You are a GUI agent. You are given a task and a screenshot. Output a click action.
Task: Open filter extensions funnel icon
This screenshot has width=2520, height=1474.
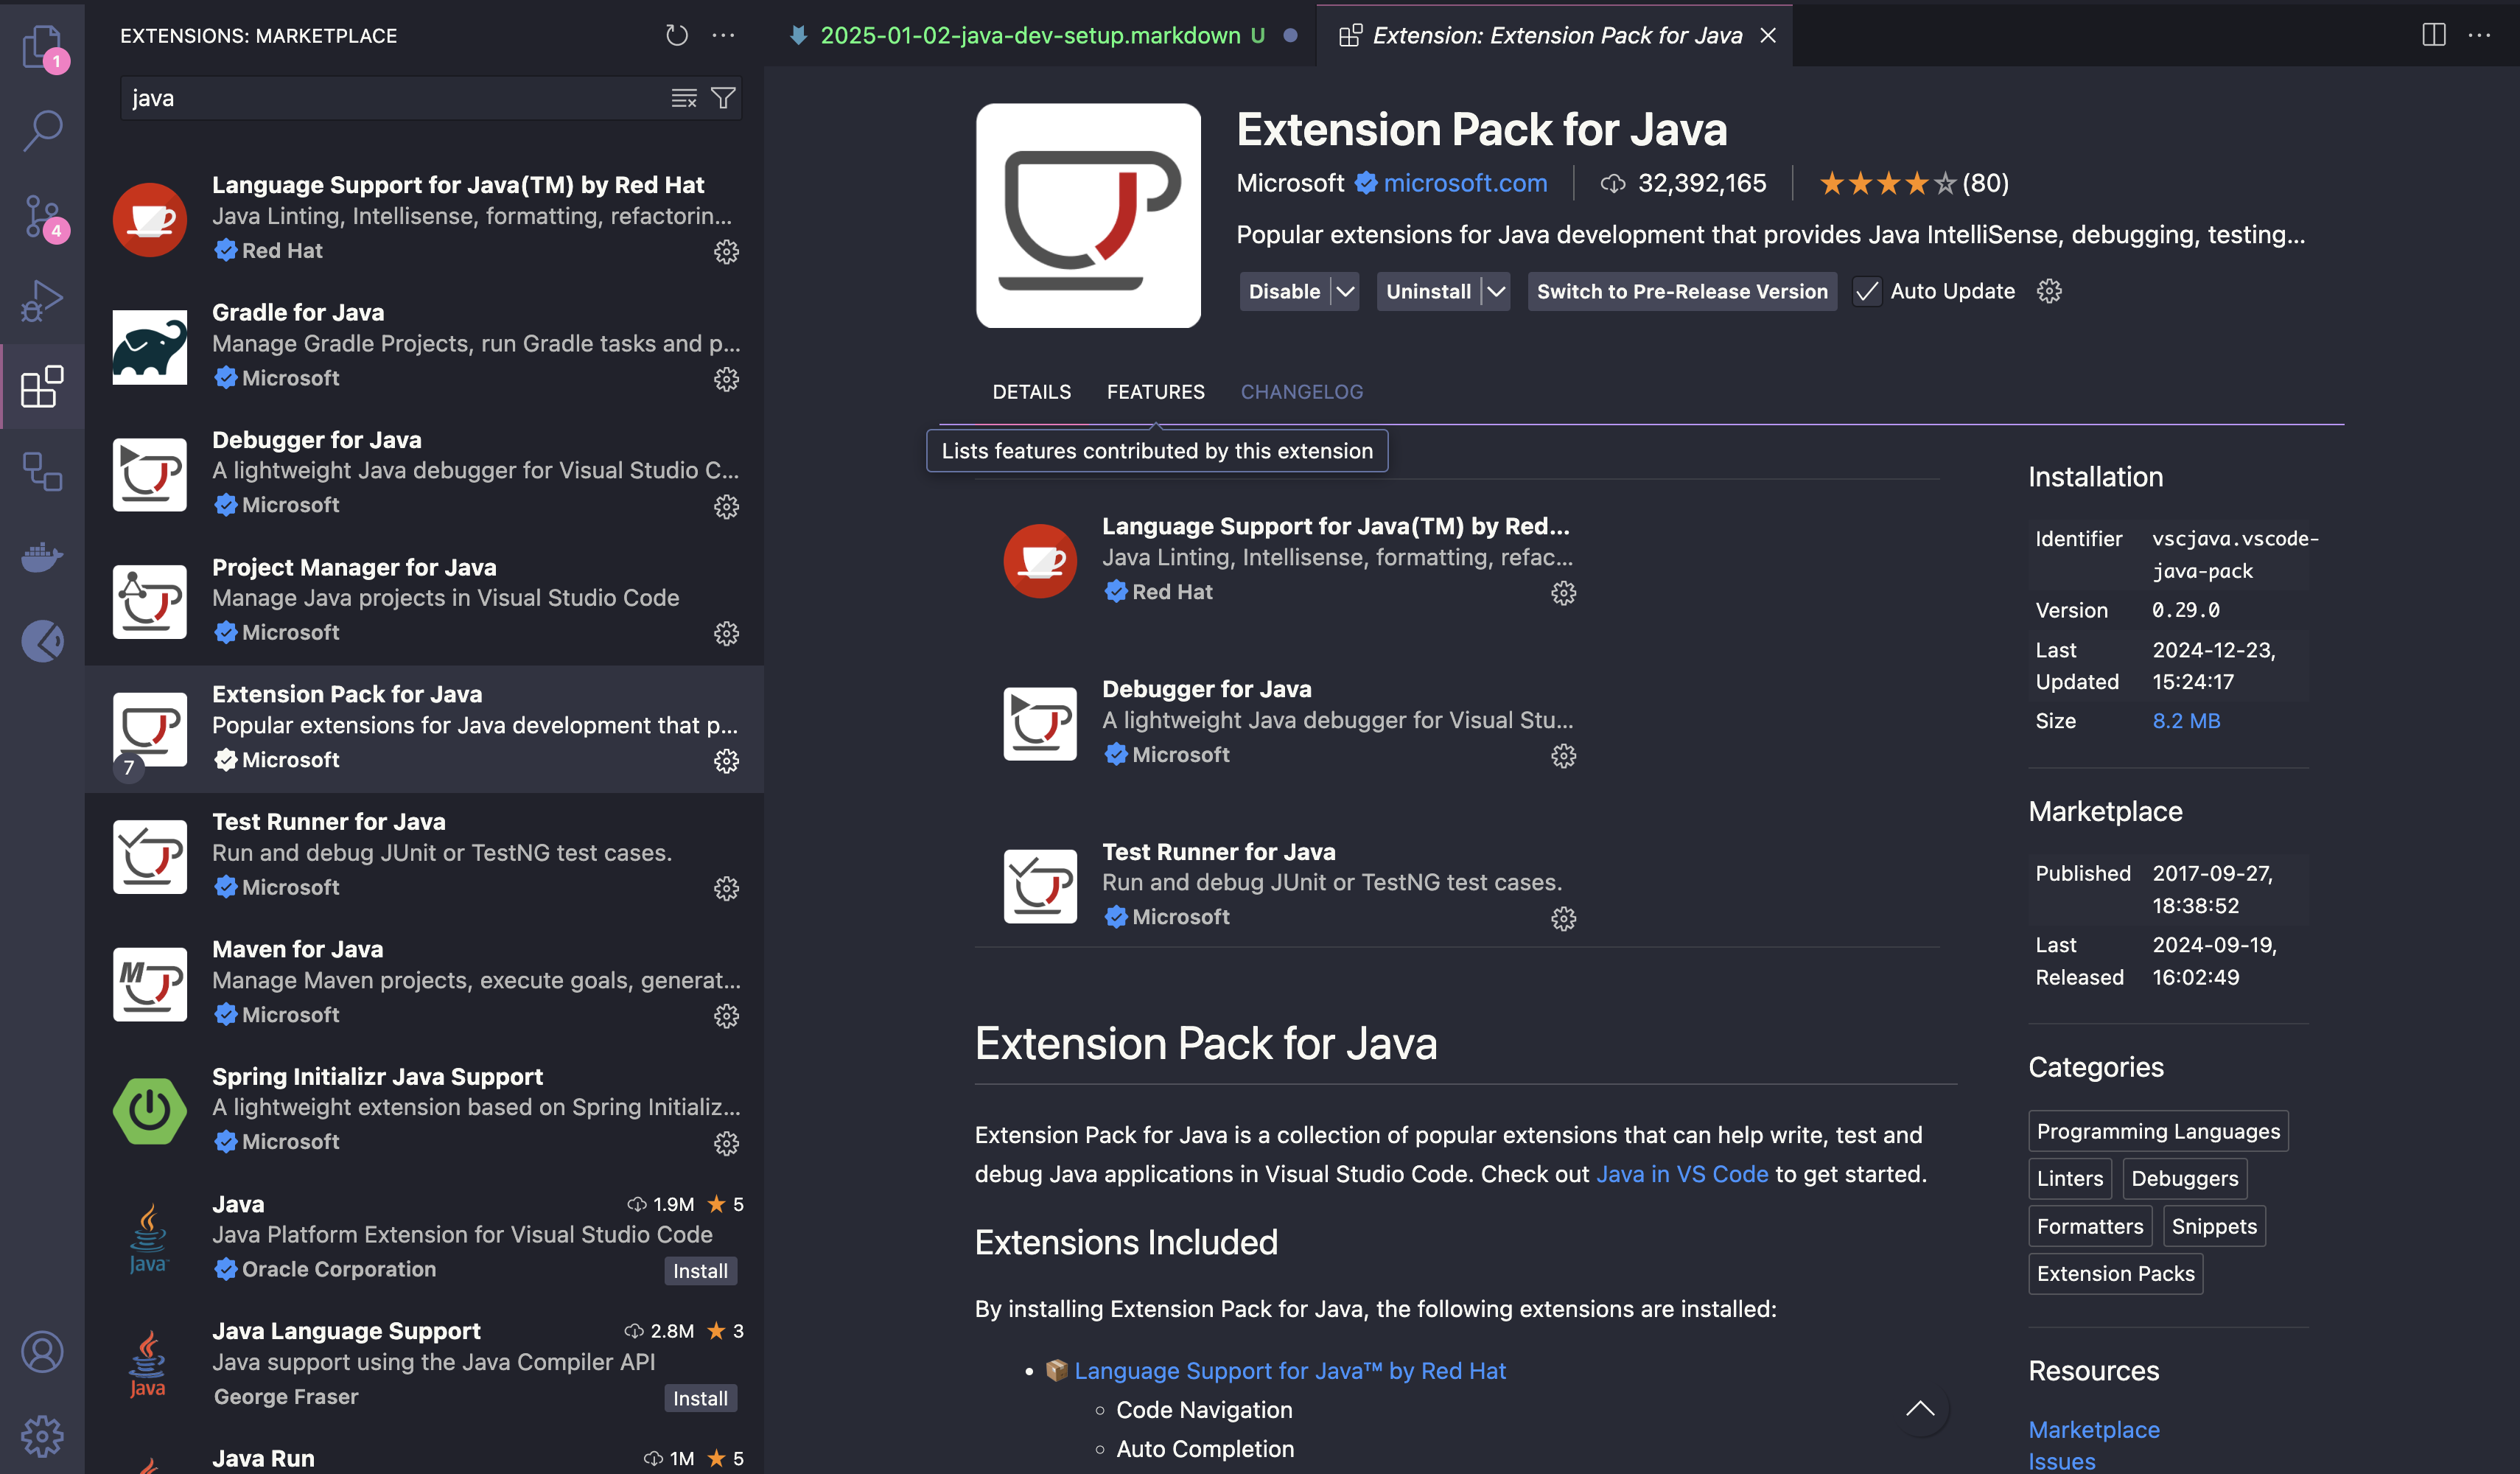(723, 98)
